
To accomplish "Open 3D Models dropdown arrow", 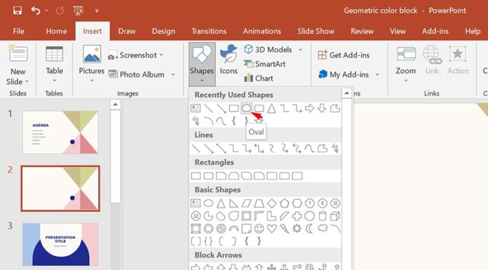I will click(x=300, y=50).
